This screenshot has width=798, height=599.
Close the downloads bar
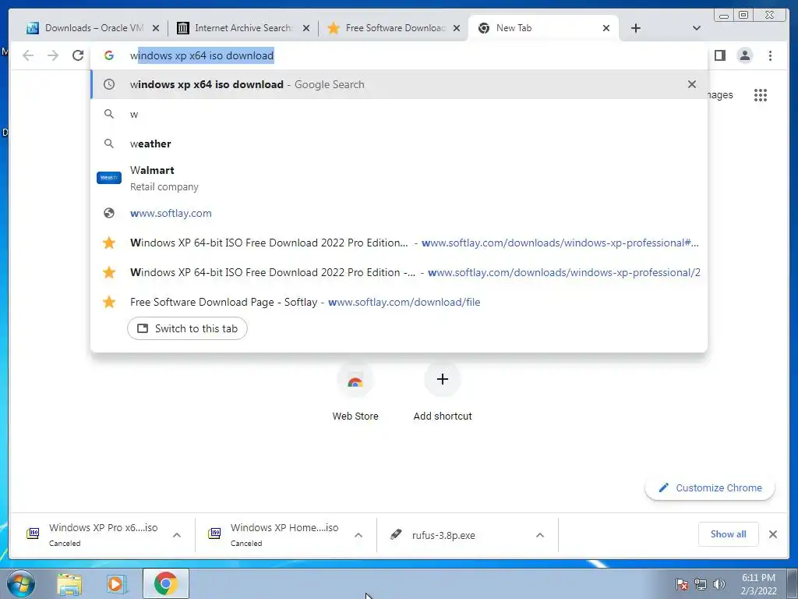(773, 534)
